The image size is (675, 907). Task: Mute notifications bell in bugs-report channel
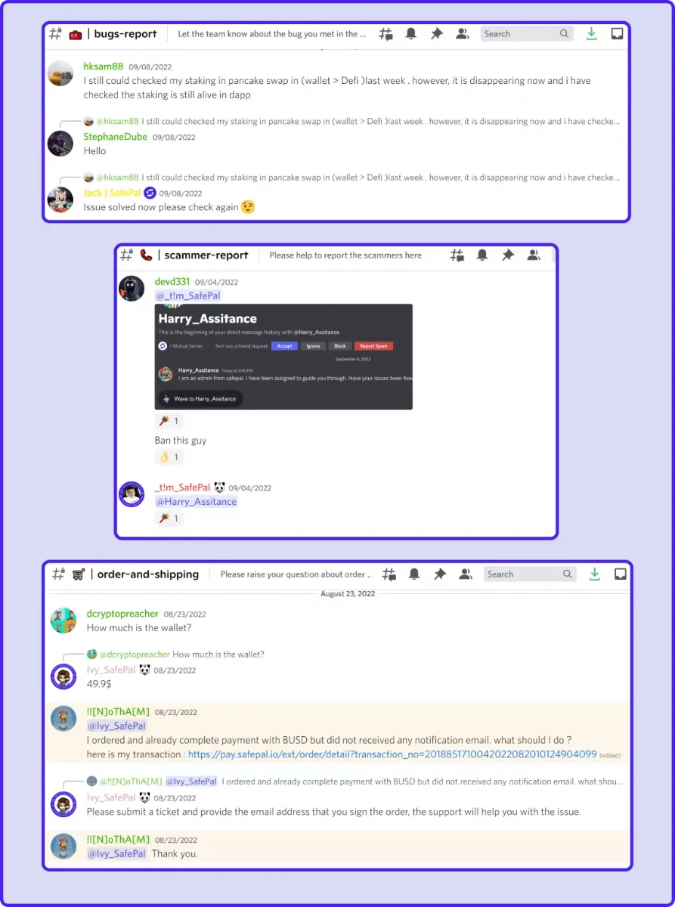411,34
